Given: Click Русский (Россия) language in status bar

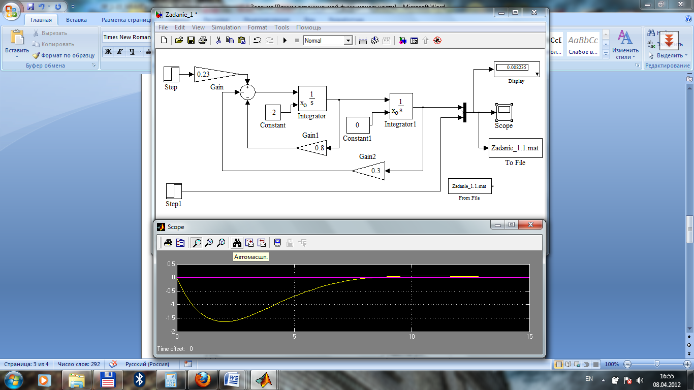Looking at the screenshot, I should coord(147,364).
